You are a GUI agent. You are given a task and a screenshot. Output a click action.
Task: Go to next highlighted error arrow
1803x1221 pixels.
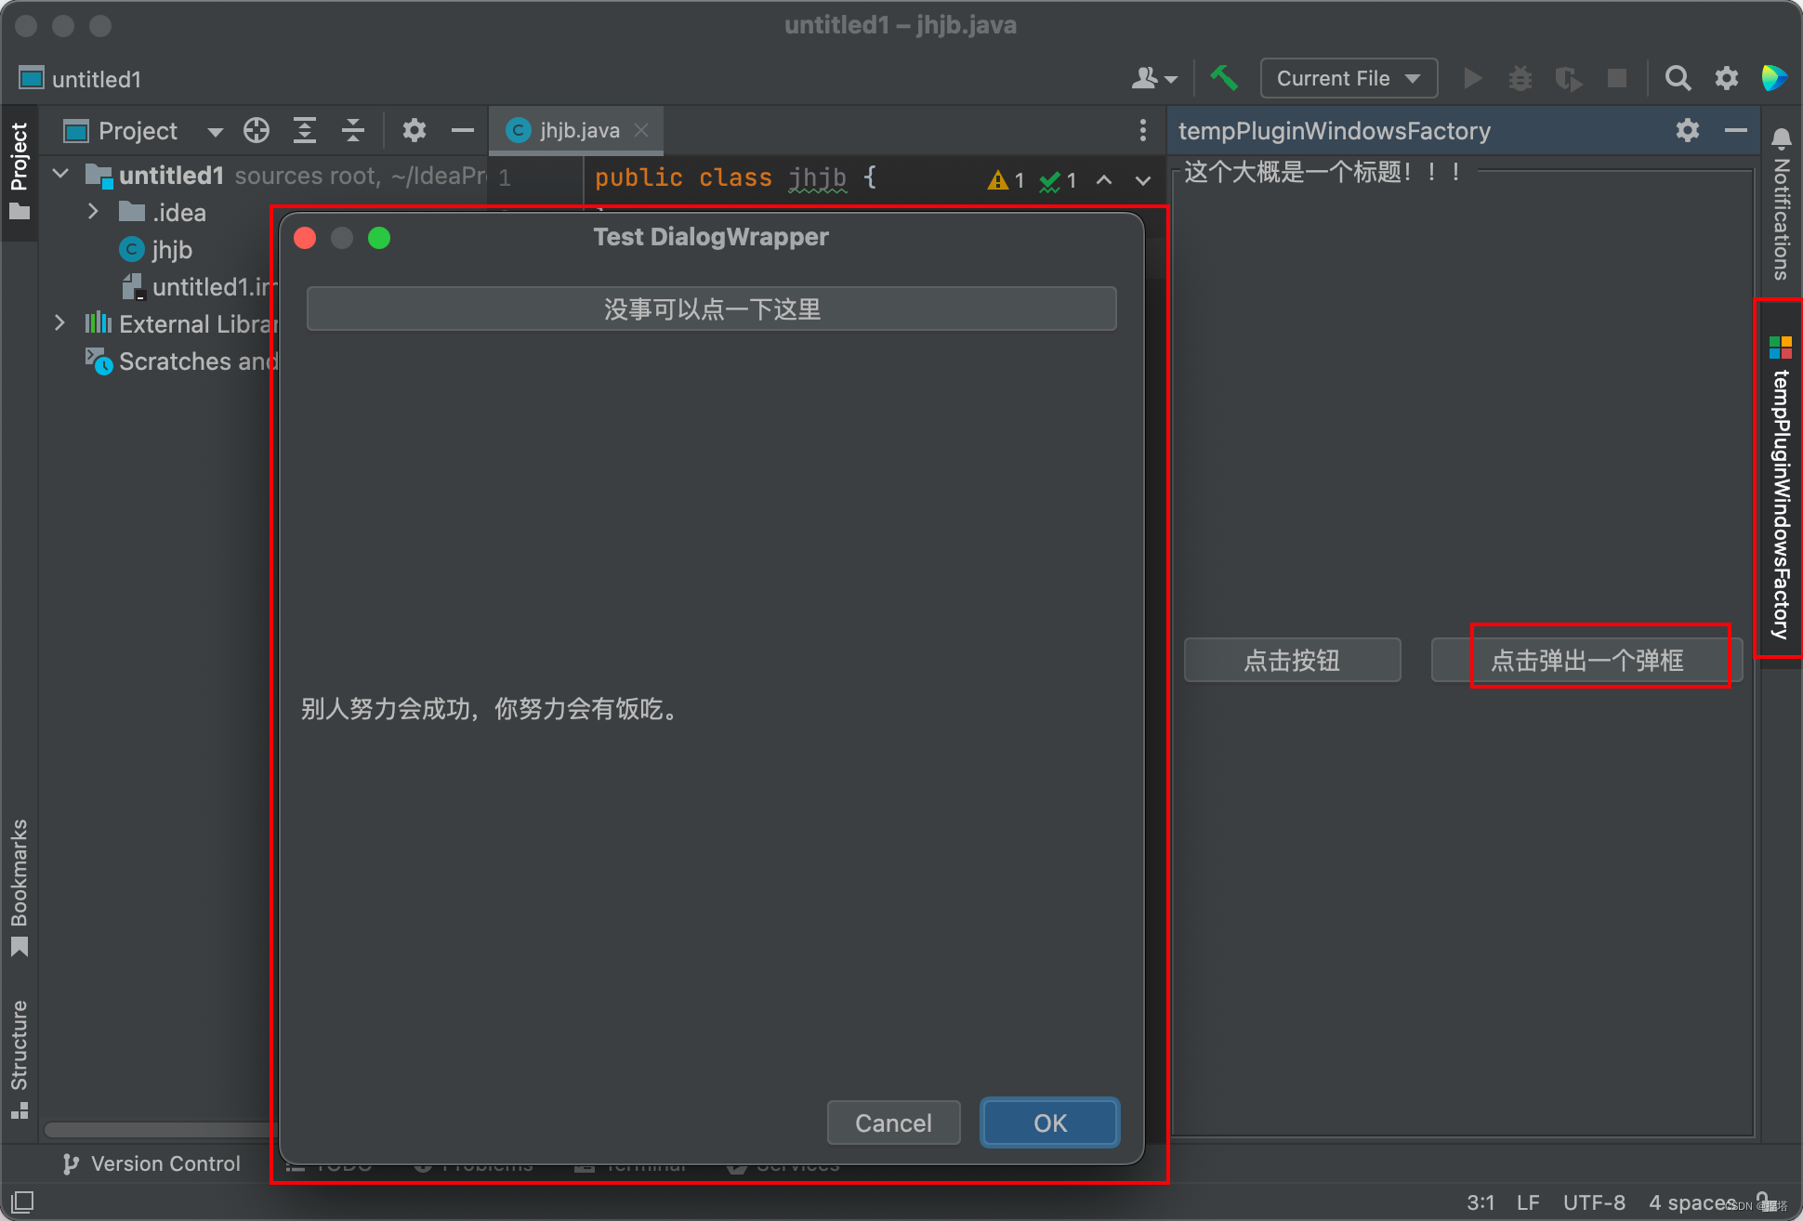(1143, 179)
